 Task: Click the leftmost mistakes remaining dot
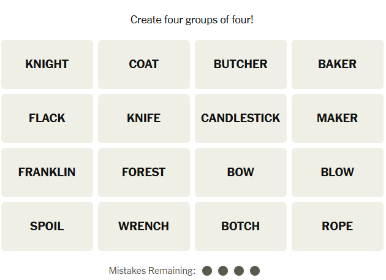point(207,271)
